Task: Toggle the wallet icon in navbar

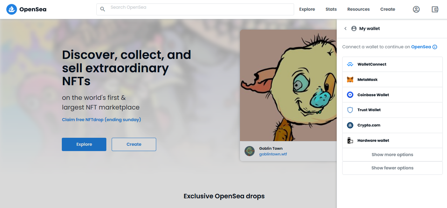Action: [435, 9]
